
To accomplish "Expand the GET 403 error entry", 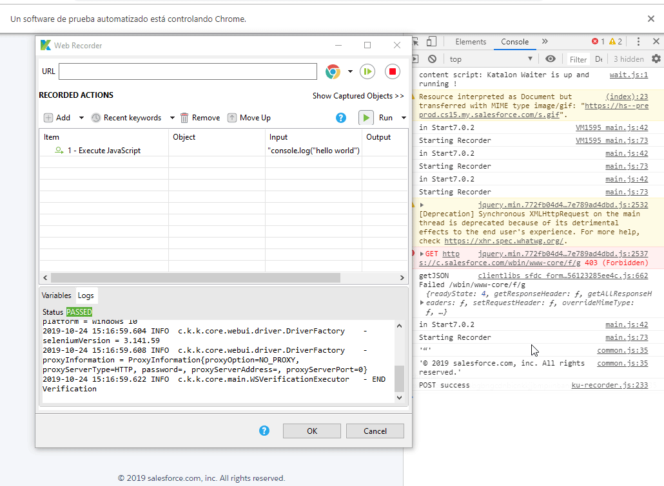I will point(422,254).
